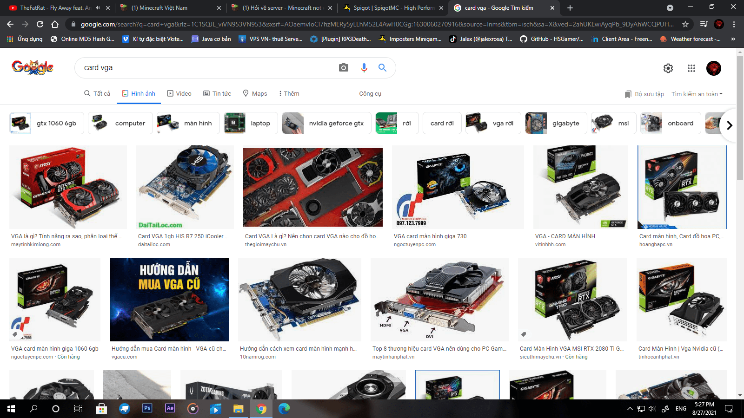Viewport: 744px width, 418px height.
Task: Bookmark this page with the star icon
Action: coord(685,24)
